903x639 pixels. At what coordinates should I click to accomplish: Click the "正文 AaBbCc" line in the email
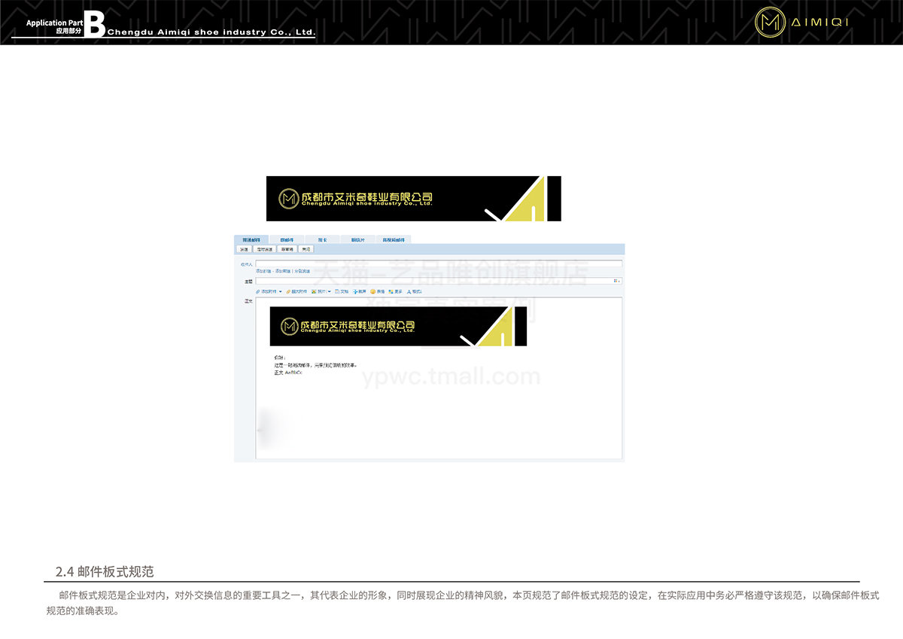(x=288, y=373)
